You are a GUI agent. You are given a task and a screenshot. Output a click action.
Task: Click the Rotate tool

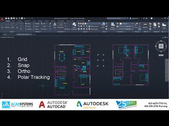(36, 23)
